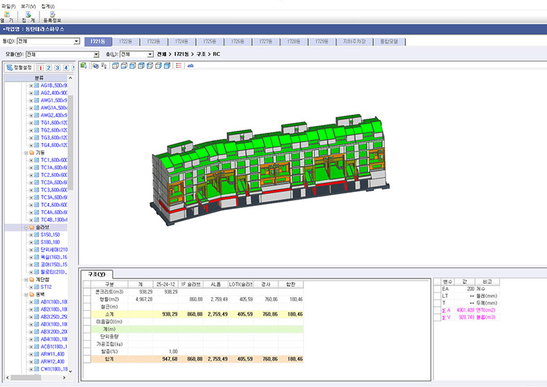Switch to the 1722동 tab
Screen dimensions: 547x387
(x=125, y=41)
